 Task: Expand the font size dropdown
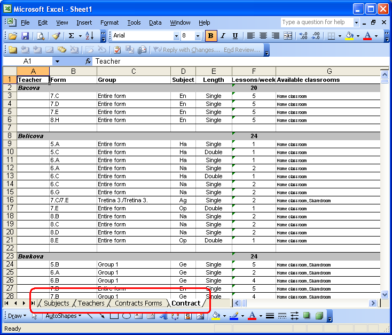pos(198,36)
